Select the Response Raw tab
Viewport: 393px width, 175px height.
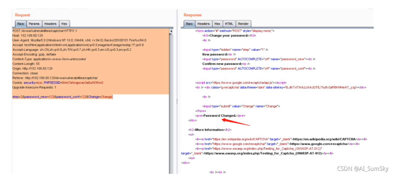pos(189,24)
